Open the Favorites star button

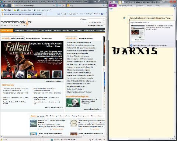click(x=6, y=10)
